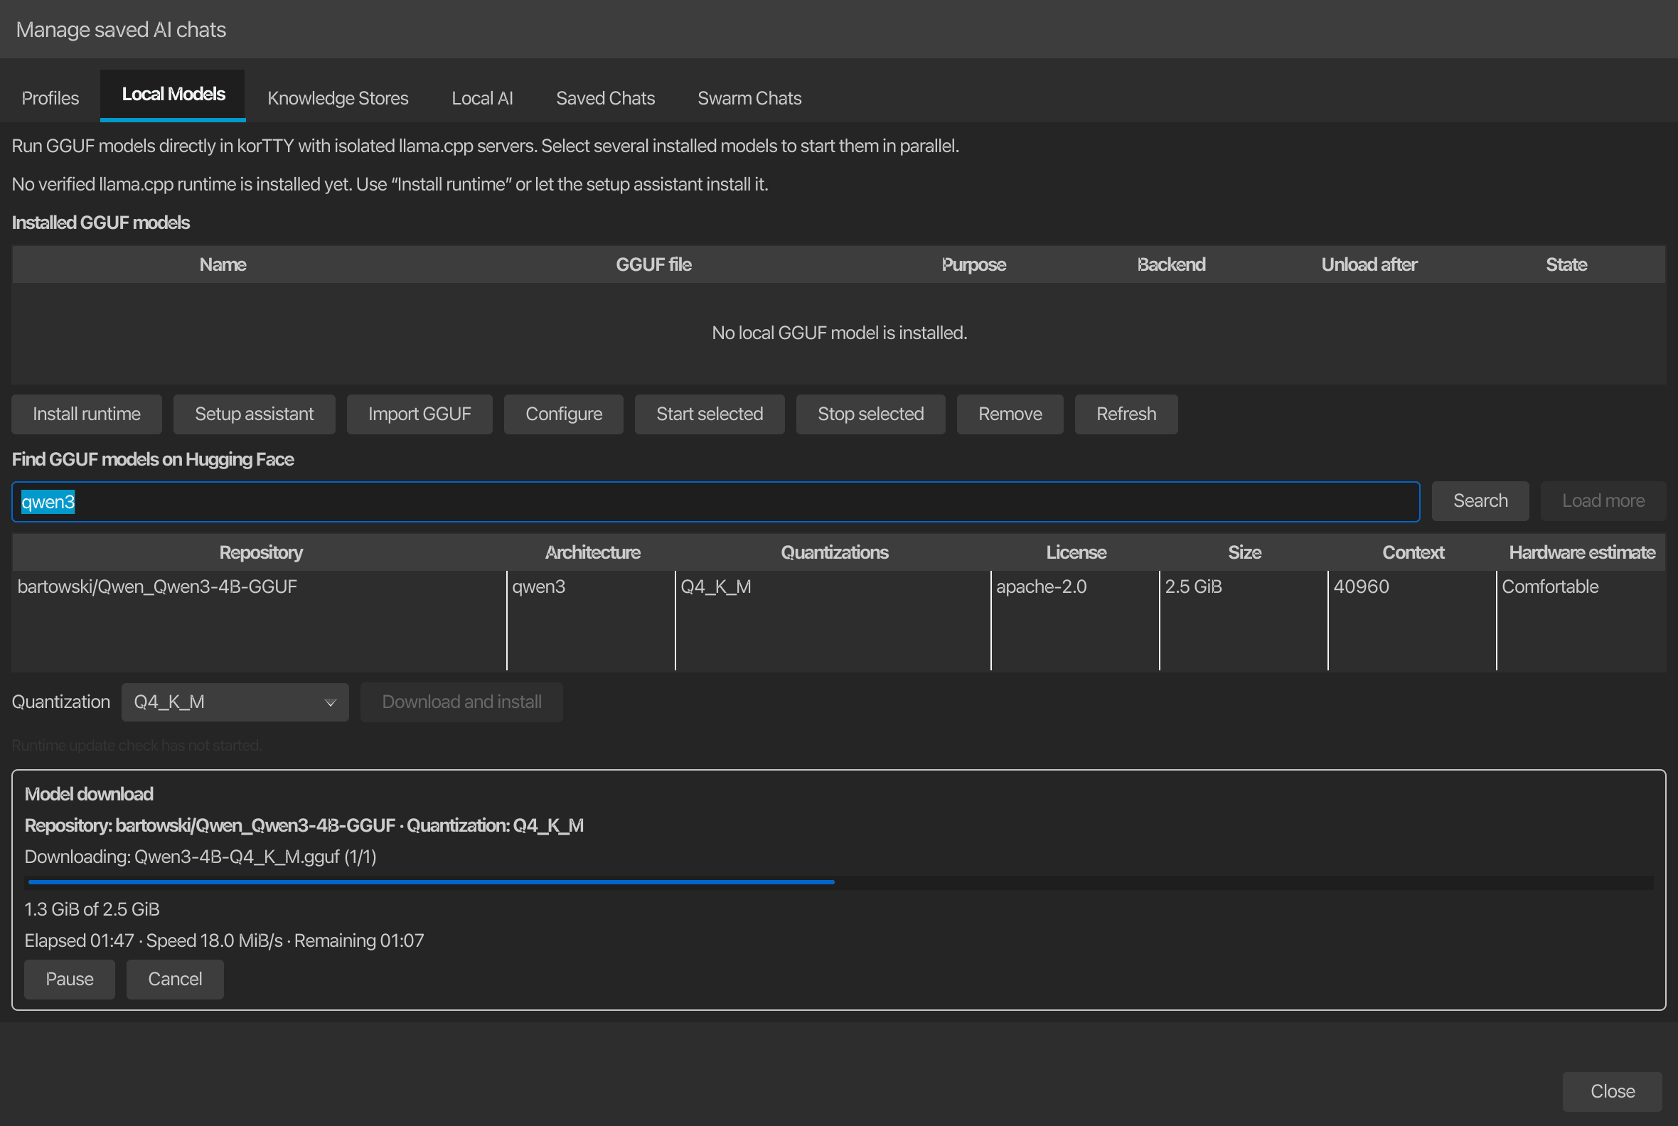Click Search for GGUF models
This screenshot has width=1678, height=1126.
point(1480,500)
